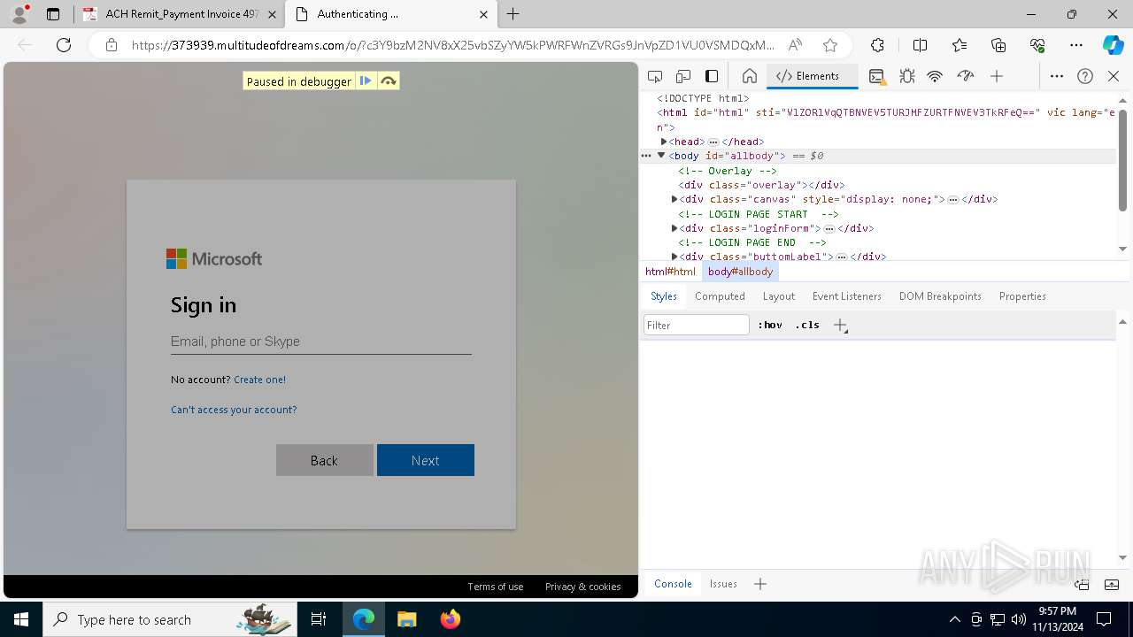Screen dimensions: 1133x637
Task: Select Issues tab in bottom drawer
Action: click(x=723, y=584)
